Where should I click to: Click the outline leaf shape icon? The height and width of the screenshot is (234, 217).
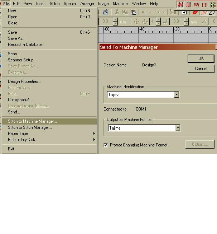click(x=212, y=13)
